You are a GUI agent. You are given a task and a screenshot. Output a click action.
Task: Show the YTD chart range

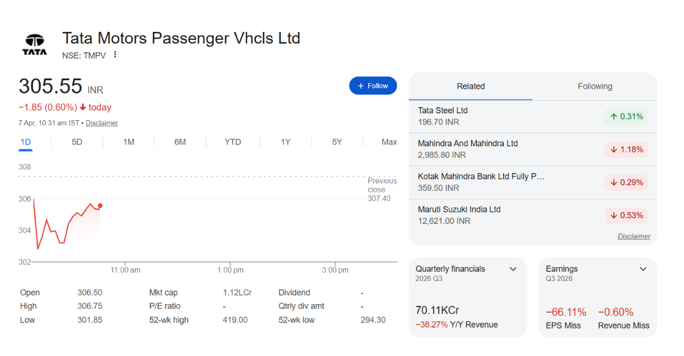(233, 142)
